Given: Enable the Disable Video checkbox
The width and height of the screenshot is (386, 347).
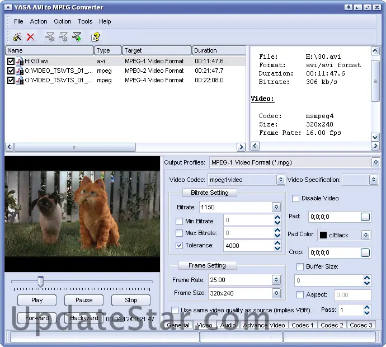Looking at the screenshot, I should 296,198.
